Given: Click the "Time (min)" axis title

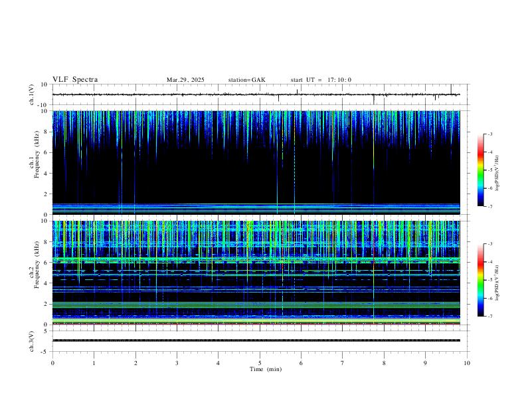Looking at the screenshot, I should (x=266, y=369).
